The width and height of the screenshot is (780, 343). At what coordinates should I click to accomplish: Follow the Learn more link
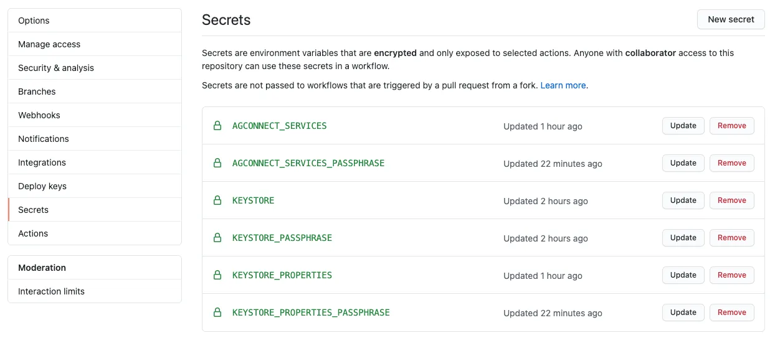(563, 85)
